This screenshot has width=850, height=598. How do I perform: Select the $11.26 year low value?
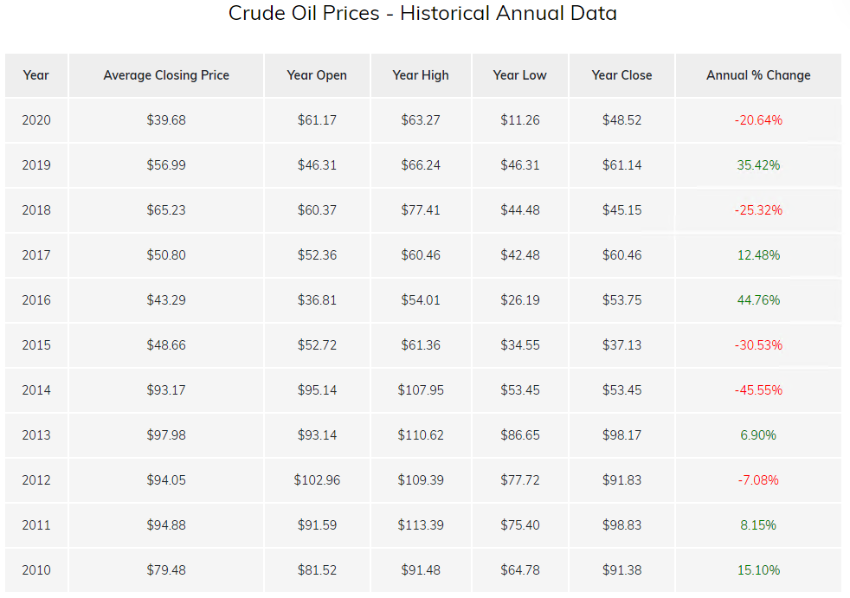pos(520,120)
